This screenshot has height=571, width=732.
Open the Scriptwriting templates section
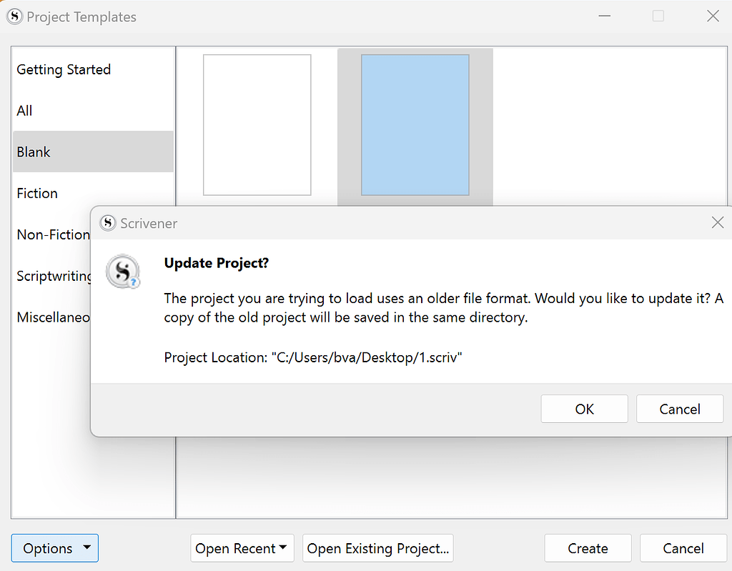tap(54, 276)
